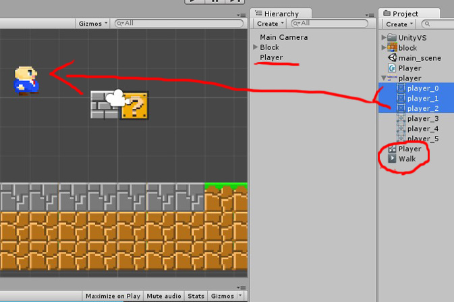Viewport: 454px width, 302px height.
Task: Select the player_5 sprite icon
Action: pos(401,138)
